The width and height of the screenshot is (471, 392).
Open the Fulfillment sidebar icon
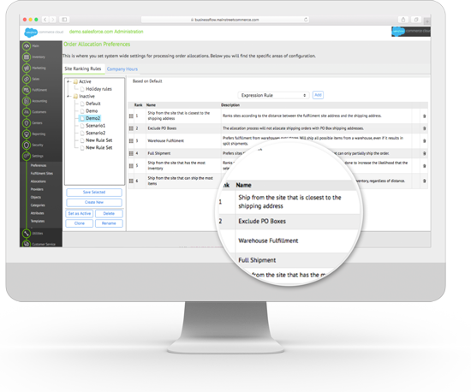27,90
